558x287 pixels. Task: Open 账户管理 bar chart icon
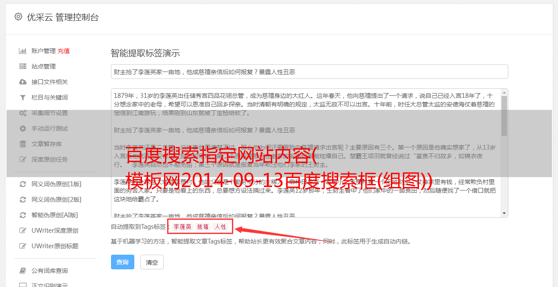23,51
